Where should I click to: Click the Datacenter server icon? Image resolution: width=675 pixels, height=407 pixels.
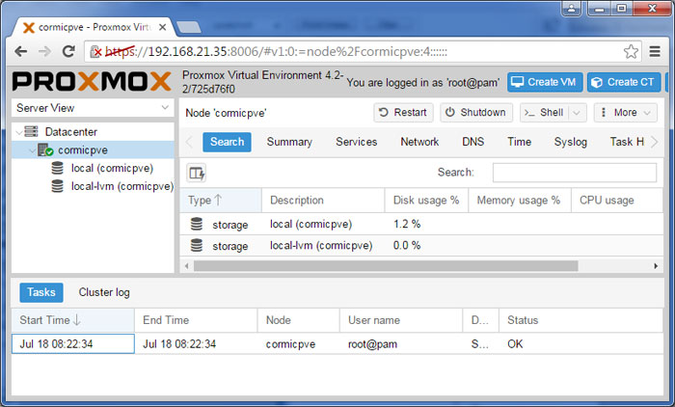(x=31, y=131)
